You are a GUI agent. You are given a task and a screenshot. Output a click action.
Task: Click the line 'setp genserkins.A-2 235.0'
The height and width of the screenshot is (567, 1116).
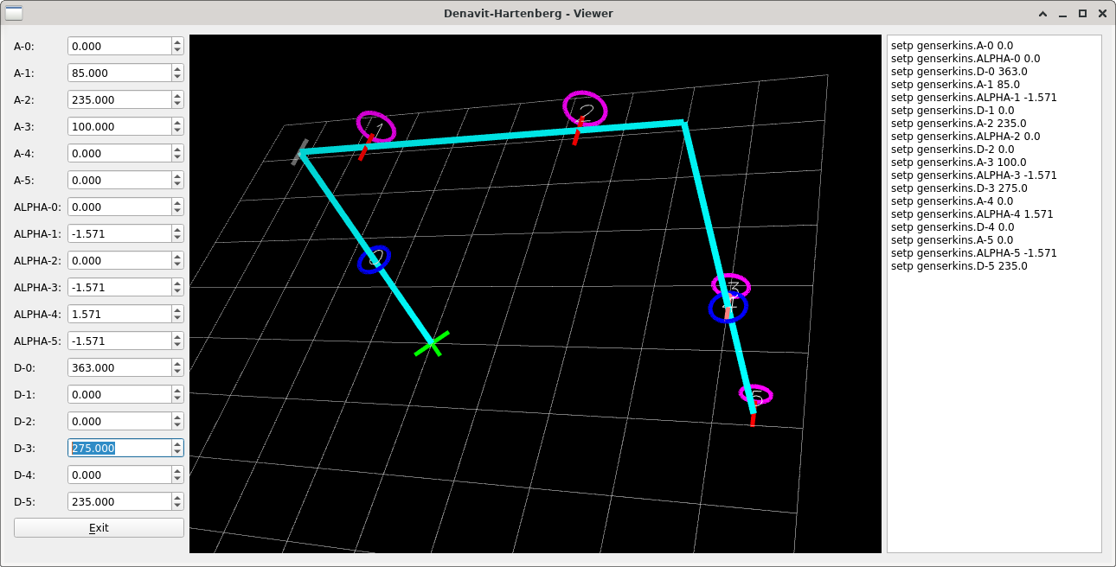click(x=959, y=124)
